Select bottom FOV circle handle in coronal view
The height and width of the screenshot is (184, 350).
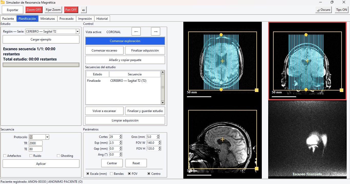click(306, 89)
